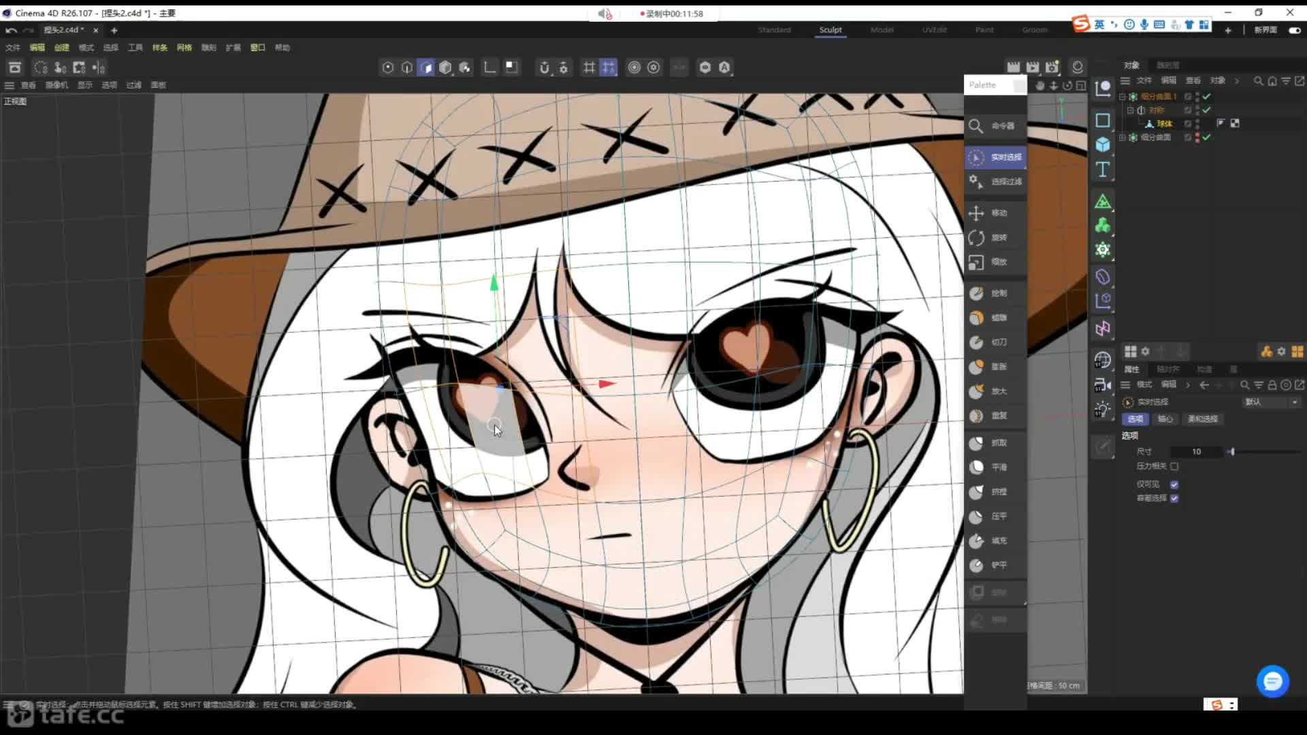Image resolution: width=1307 pixels, height=735 pixels.
Task: Choose the 切刀 knife sculpt brush
Action: coord(995,342)
